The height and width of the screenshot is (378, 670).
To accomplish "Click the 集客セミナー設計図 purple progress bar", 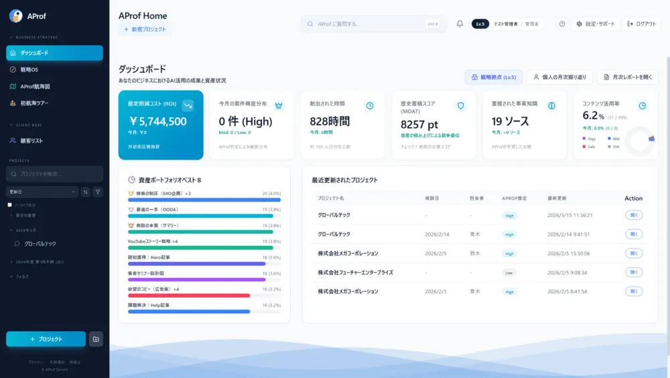I will click(x=196, y=279).
